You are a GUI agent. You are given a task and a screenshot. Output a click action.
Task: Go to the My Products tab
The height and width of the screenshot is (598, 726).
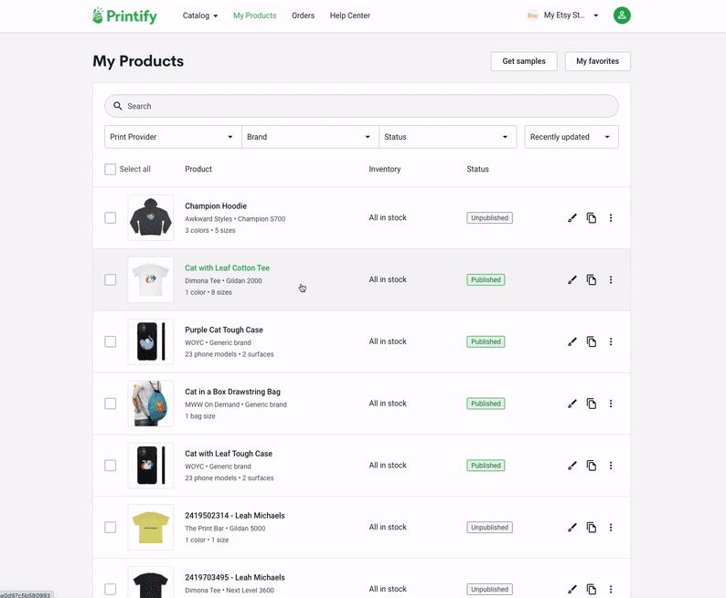click(255, 16)
